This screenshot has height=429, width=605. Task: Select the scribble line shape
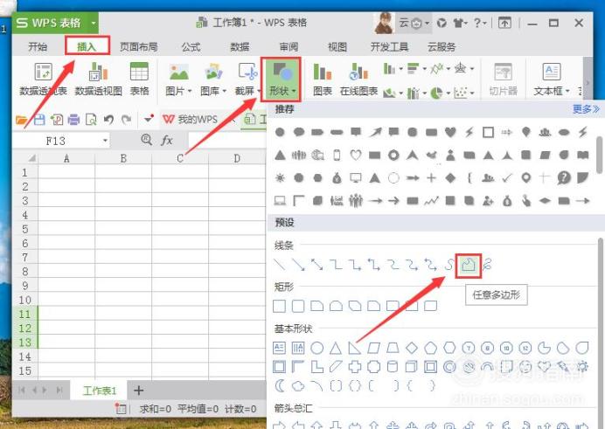(x=488, y=265)
